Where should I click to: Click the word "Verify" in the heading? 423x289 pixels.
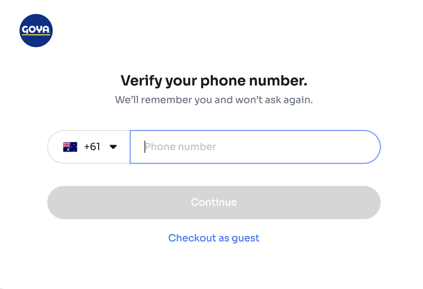pos(141,81)
